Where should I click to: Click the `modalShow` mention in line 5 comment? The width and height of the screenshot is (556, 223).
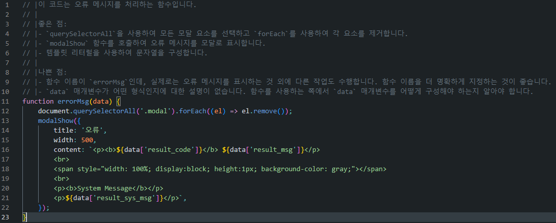[x=63, y=43]
